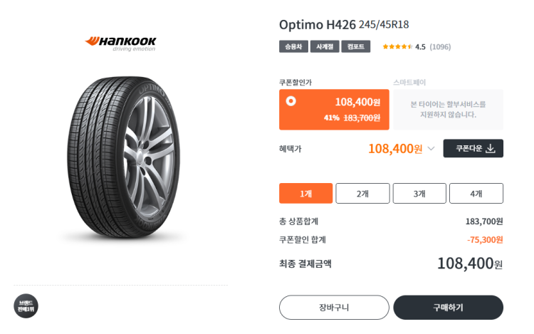
Task: Select the 쿠폰할인가 radio button
Action: pos(290,101)
